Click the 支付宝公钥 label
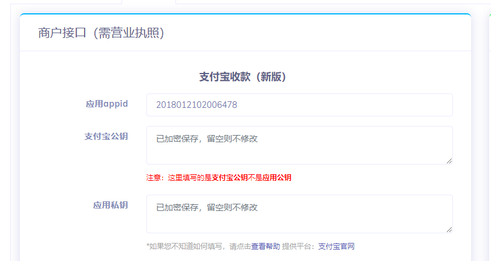 click(x=106, y=136)
